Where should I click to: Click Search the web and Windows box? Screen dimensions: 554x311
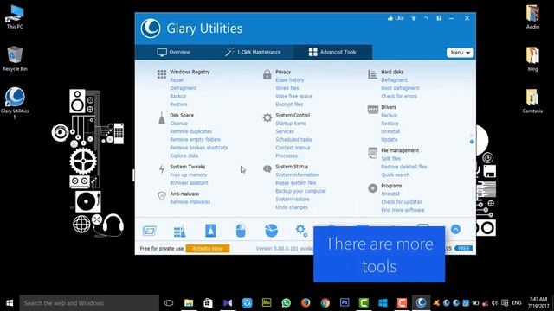point(89,303)
